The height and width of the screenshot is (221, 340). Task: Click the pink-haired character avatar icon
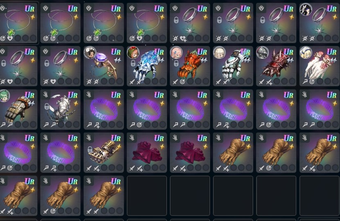176,53
